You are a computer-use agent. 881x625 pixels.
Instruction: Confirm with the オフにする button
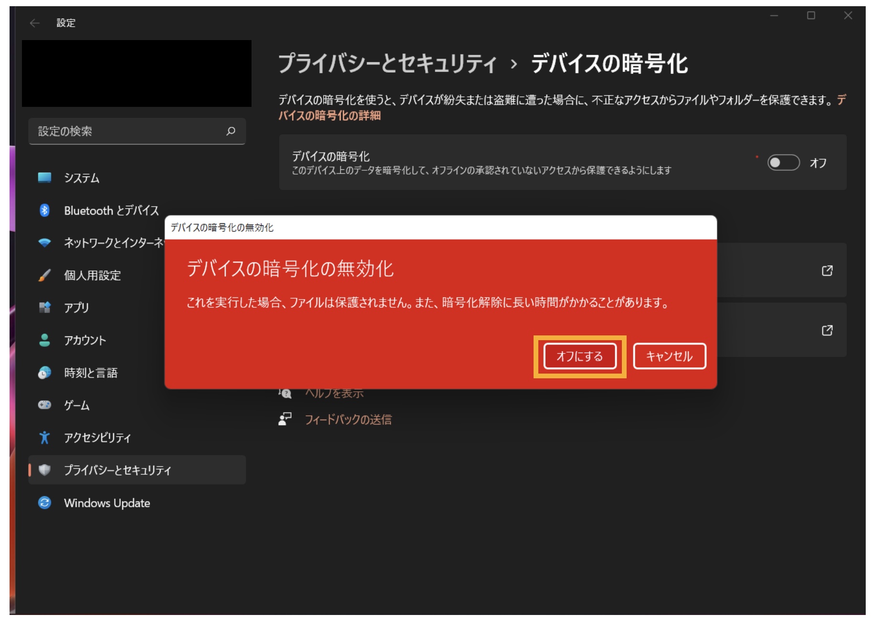pyautogui.click(x=579, y=356)
